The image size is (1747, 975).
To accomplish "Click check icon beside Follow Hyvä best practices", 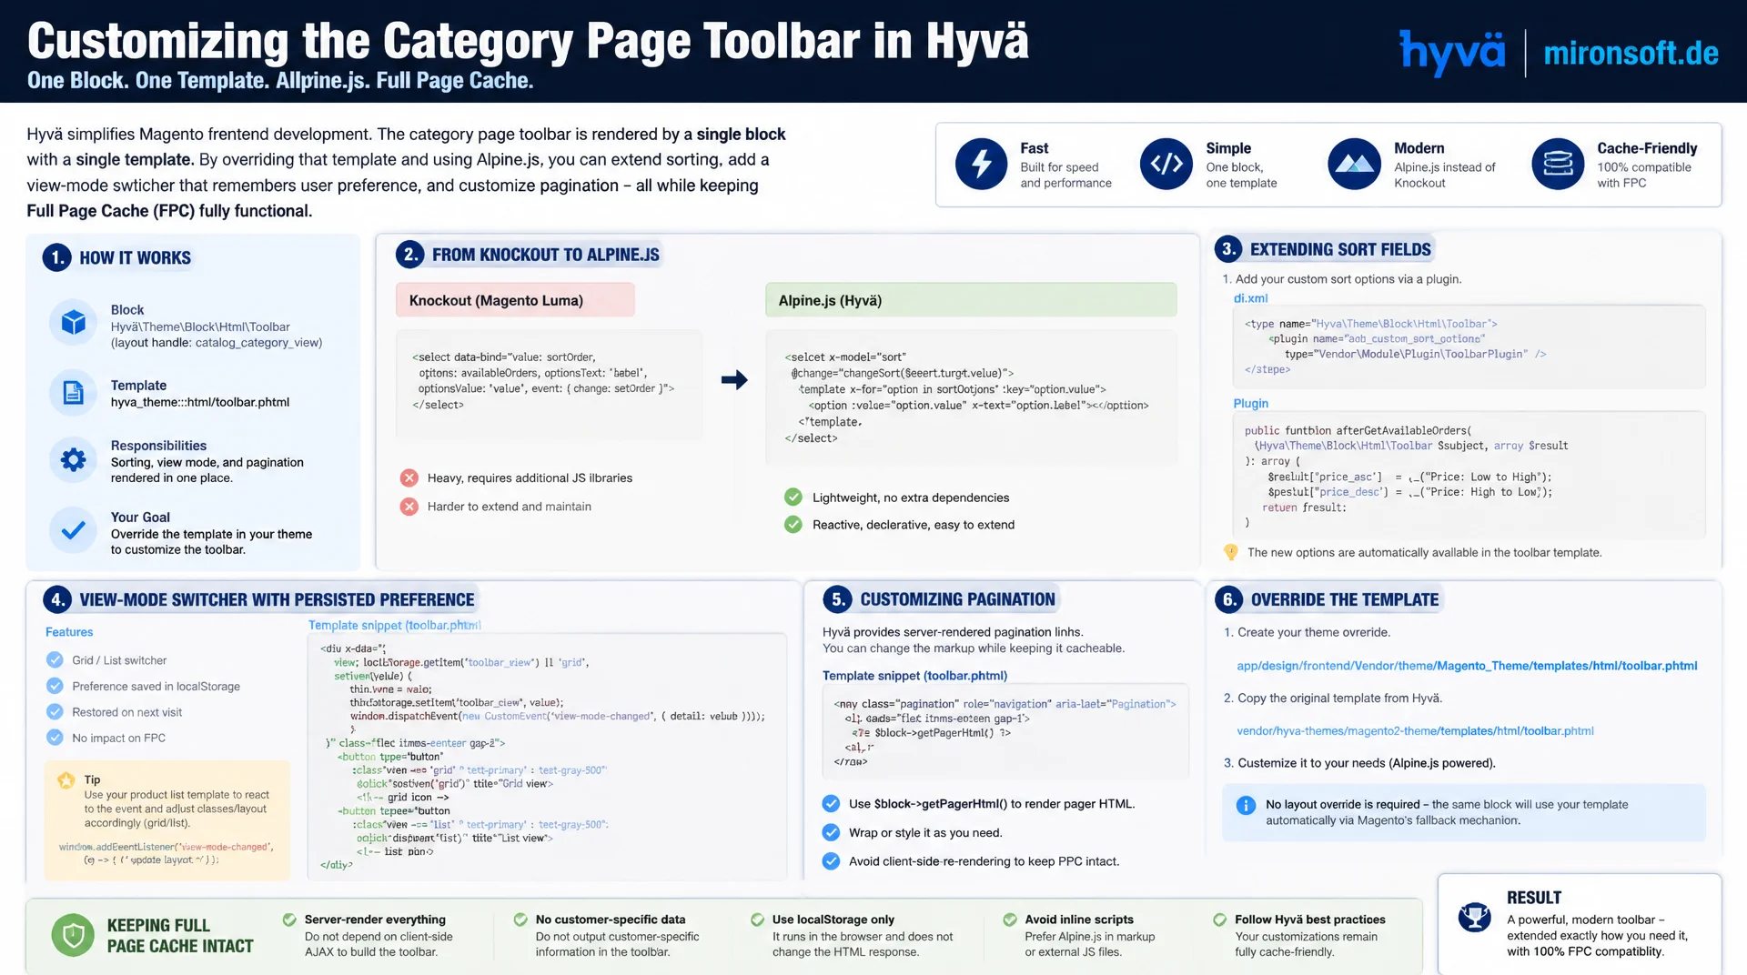I will (x=1219, y=920).
